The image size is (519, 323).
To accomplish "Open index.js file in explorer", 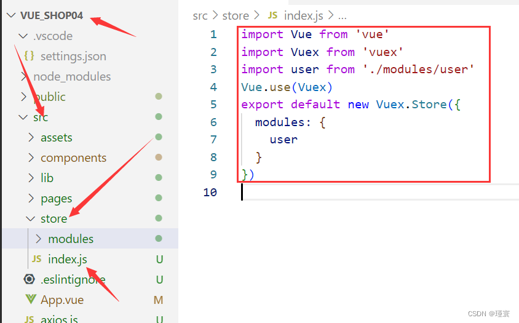I will [x=68, y=259].
